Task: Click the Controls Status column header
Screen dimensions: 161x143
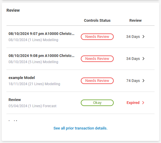Action: [97, 21]
